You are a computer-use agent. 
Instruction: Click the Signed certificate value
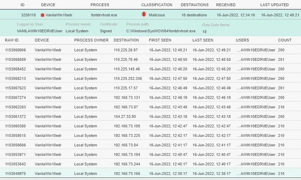click(106, 31)
